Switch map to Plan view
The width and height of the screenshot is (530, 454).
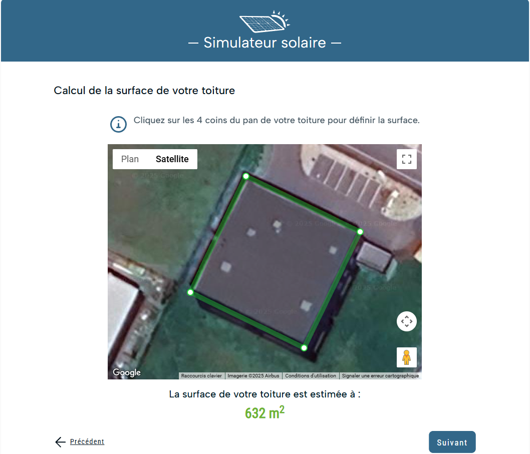(130, 159)
